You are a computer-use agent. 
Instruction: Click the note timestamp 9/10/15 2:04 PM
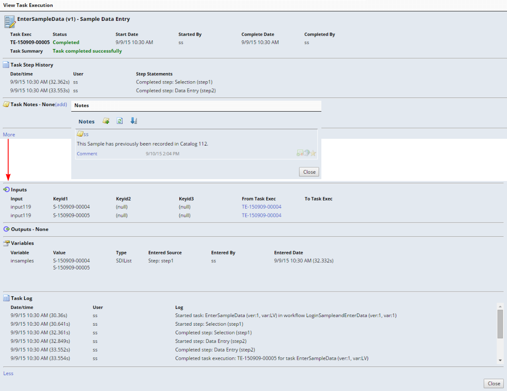(x=162, y=153)
